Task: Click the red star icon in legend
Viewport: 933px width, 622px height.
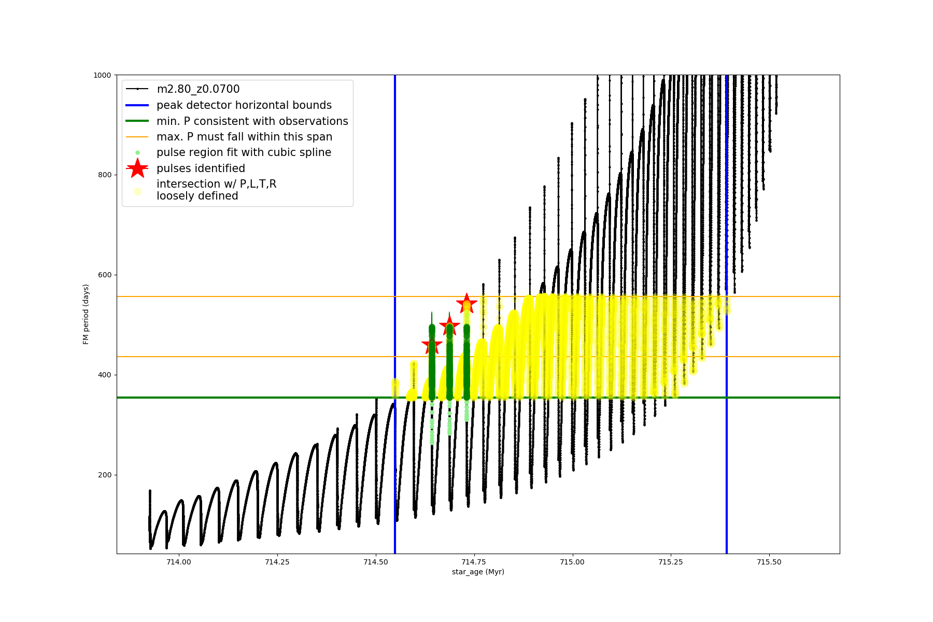Action: click(137, 168)
